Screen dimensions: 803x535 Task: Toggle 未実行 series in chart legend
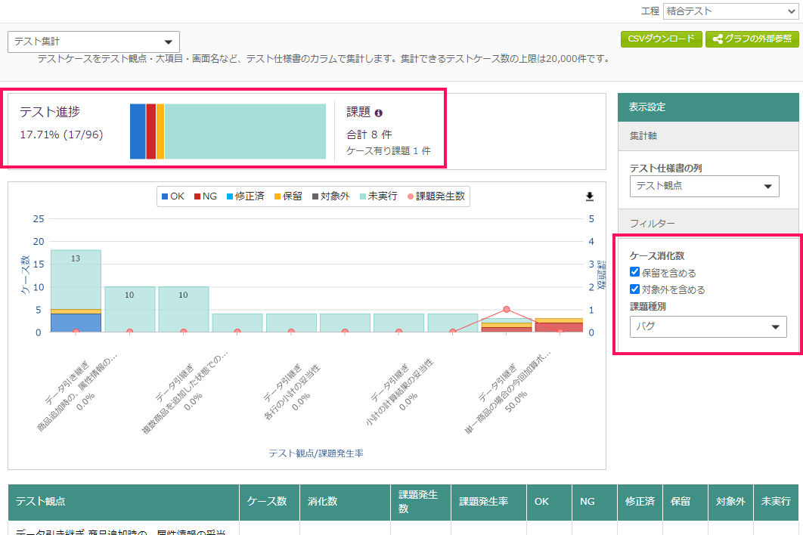[x=379, y=196]
